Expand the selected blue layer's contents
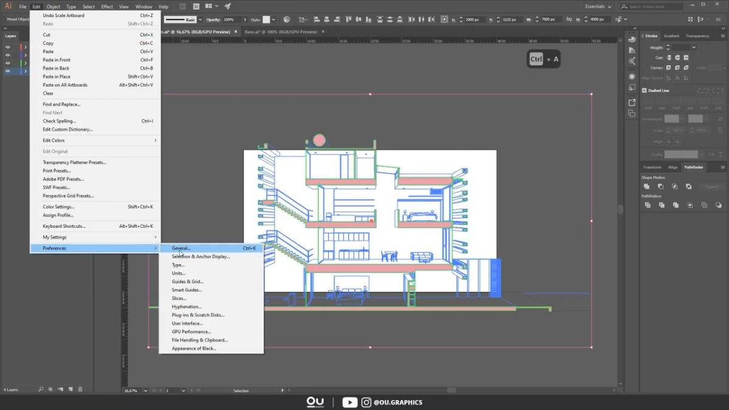 (25, 71)
